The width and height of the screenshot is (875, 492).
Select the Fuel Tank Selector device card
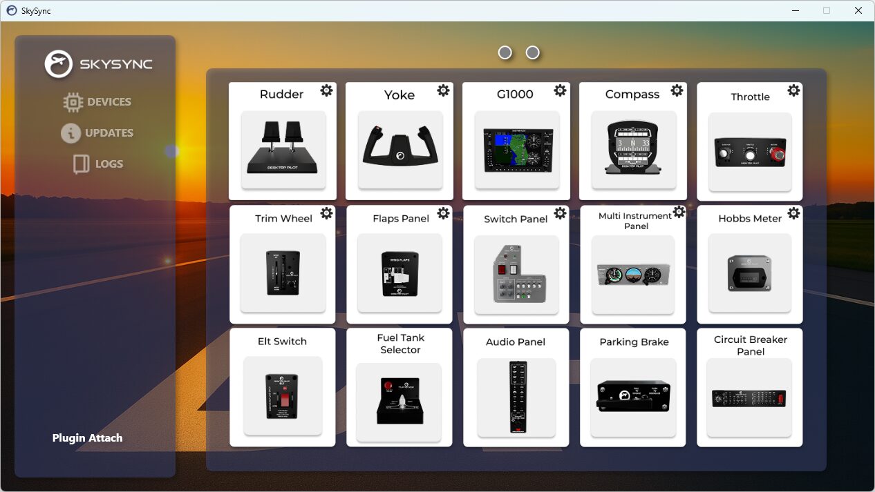click(x=399, y=387)
